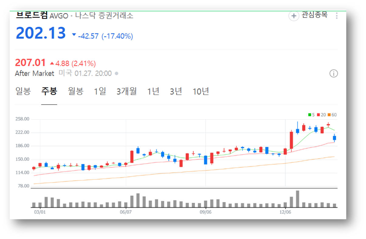Click the last blue candlestick on chart

(334, 138)
